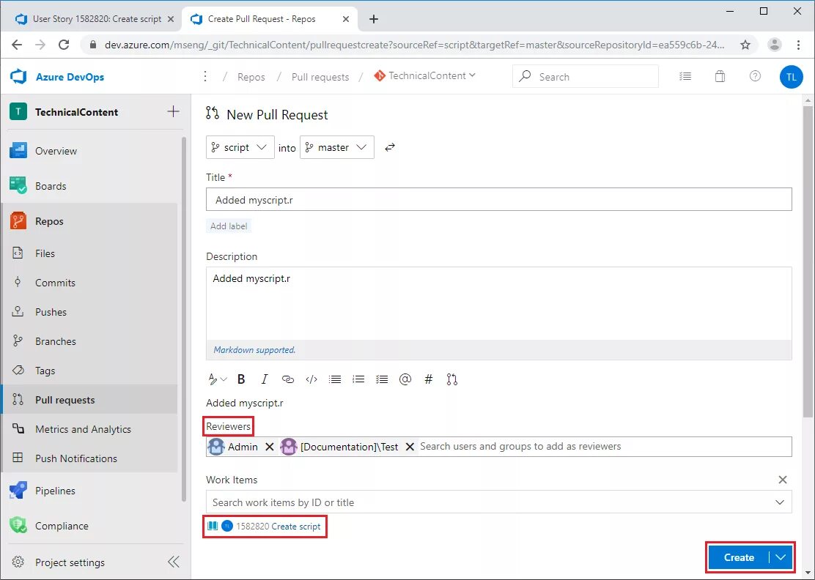Remove the [Documentation]\Test reviewer
The image size is (815, 580).
click(410, 447)
